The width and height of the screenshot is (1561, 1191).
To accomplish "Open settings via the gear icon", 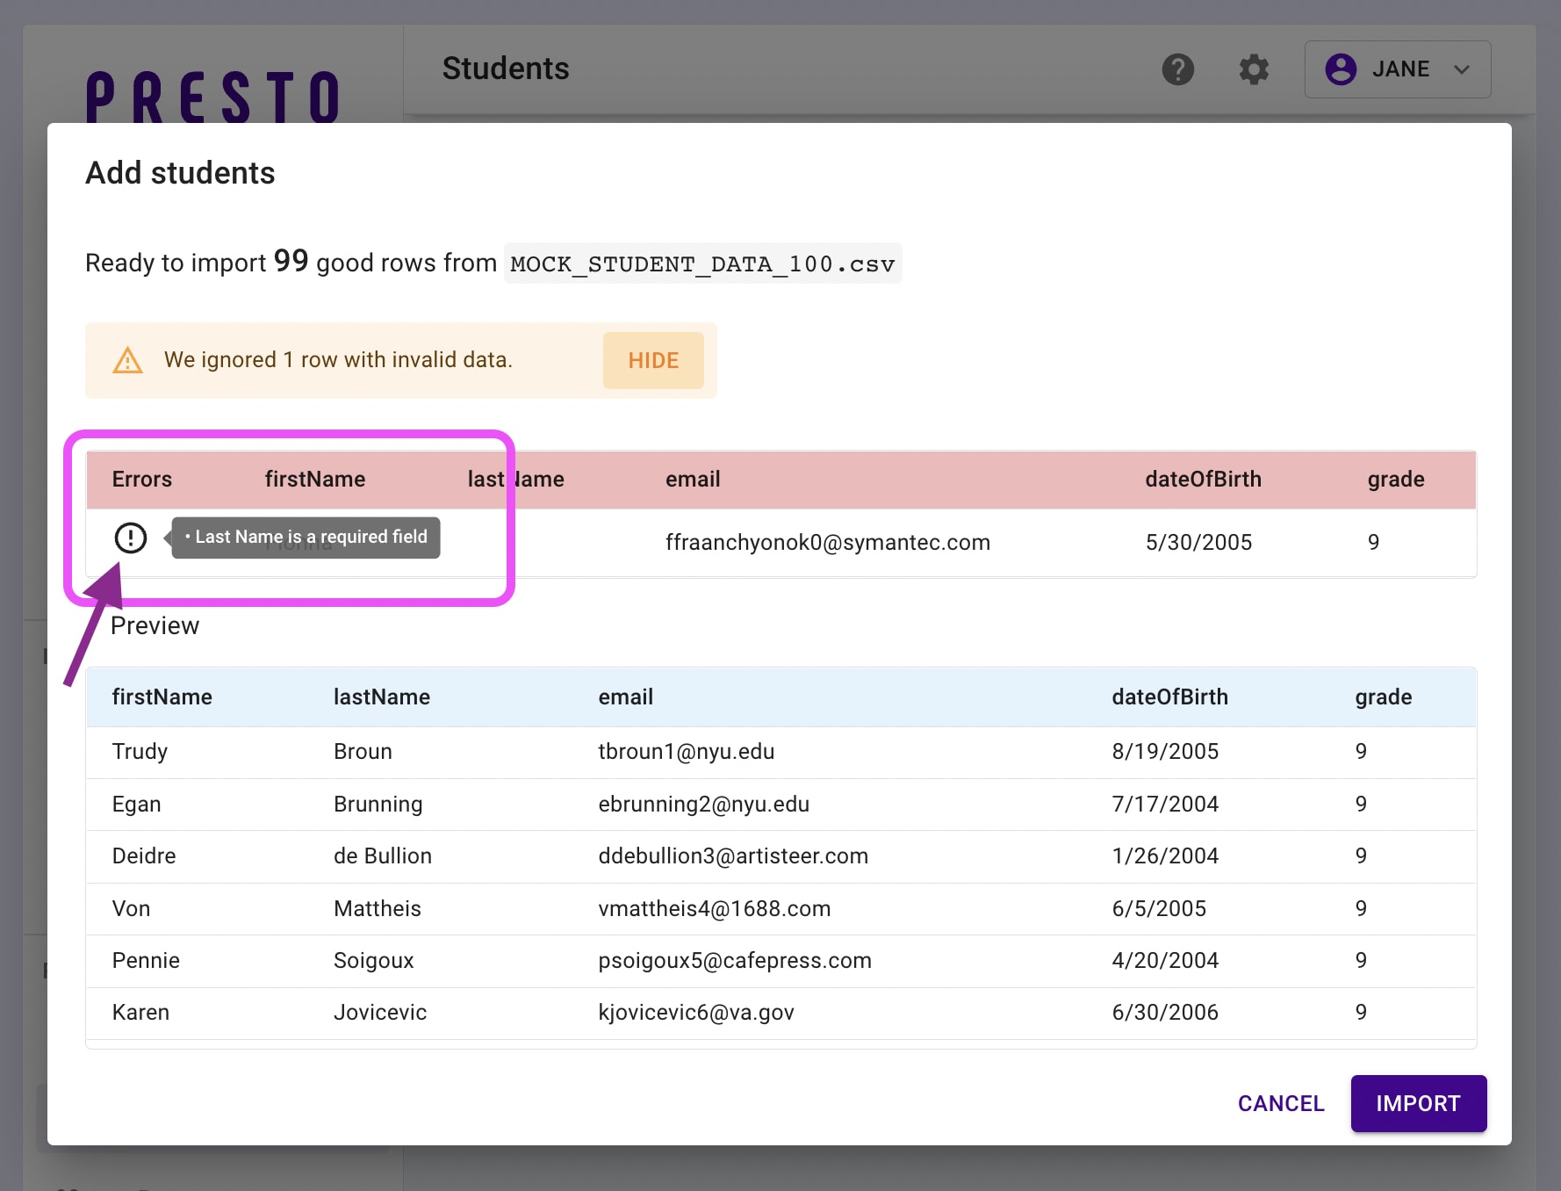I will click(1254, 69).
